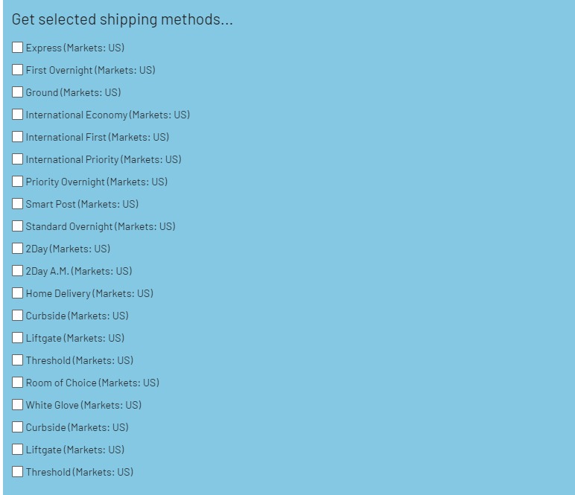Select the Room of Choice checkbox
Screen dimensions: 575x495
click(x=17, y=383)
